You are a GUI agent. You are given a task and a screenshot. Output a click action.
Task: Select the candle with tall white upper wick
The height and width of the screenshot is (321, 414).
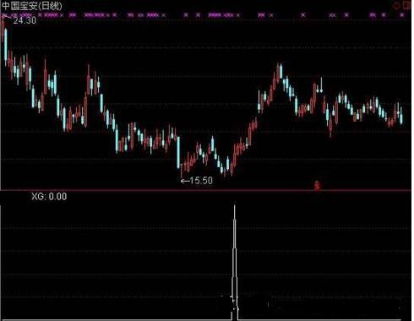(x=321, y=84)
